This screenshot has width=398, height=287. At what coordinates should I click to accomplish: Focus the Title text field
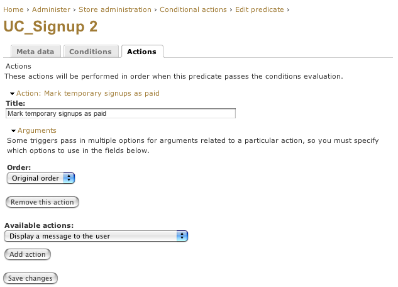[121, 113]
